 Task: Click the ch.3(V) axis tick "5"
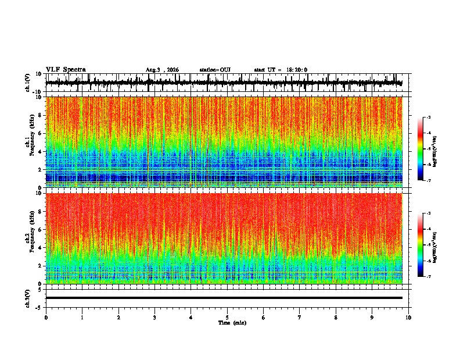point(41,289)
